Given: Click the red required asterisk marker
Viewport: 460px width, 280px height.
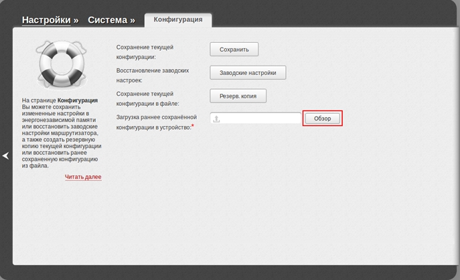Looking at the screenshot, I should pyautogui.click(x=193, y=126).
